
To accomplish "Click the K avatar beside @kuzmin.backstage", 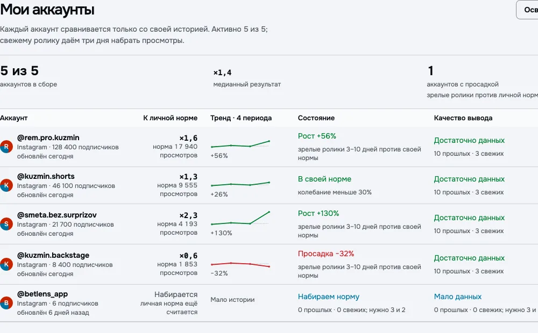I will [6, 264].
